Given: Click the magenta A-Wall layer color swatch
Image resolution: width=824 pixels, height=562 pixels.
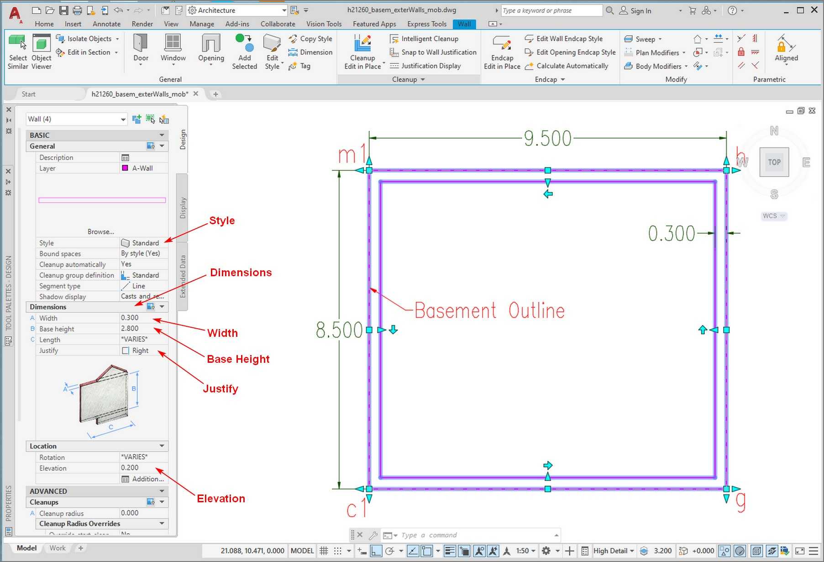Looking at the screenshot, I should click(125, 168).
